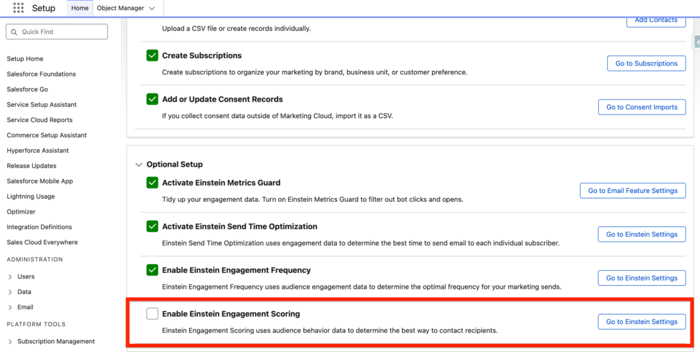The image size is (700, 352).
Task: Check the Enable Einstein Engagement Scoring box
Action: coord(152,314)
